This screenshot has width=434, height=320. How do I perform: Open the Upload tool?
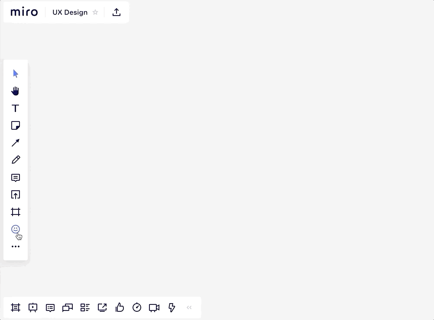pyautogui.click(x=16, y=195)
